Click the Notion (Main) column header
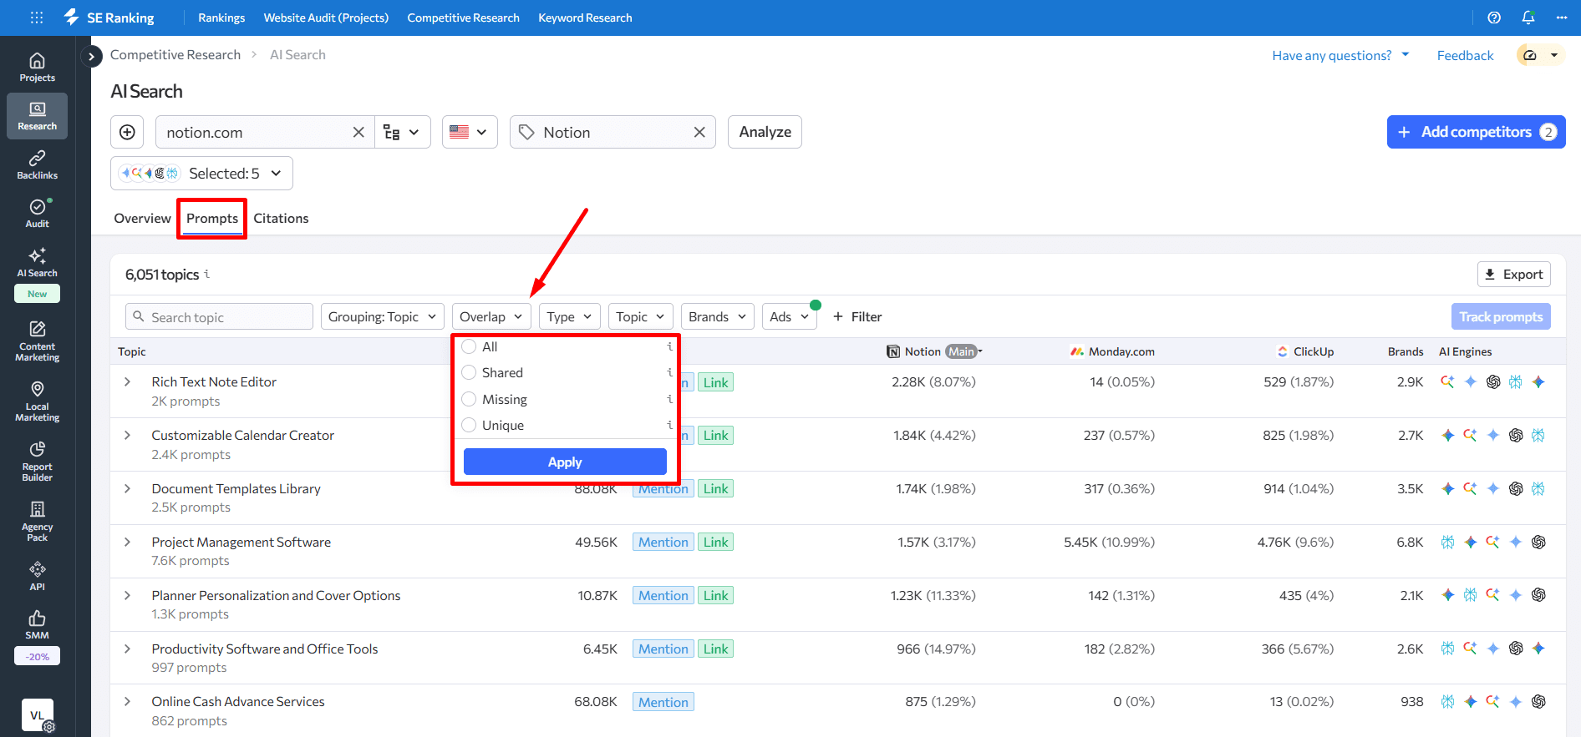 click(x=933, y=351)
